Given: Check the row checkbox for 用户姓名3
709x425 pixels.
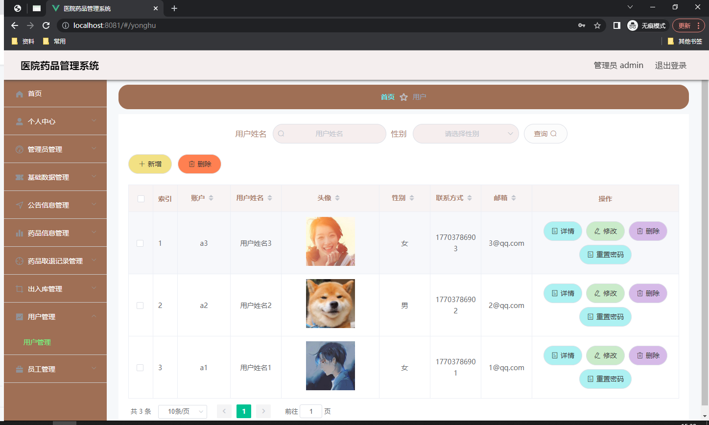Looking at the screenshot, I should [141, 243].
